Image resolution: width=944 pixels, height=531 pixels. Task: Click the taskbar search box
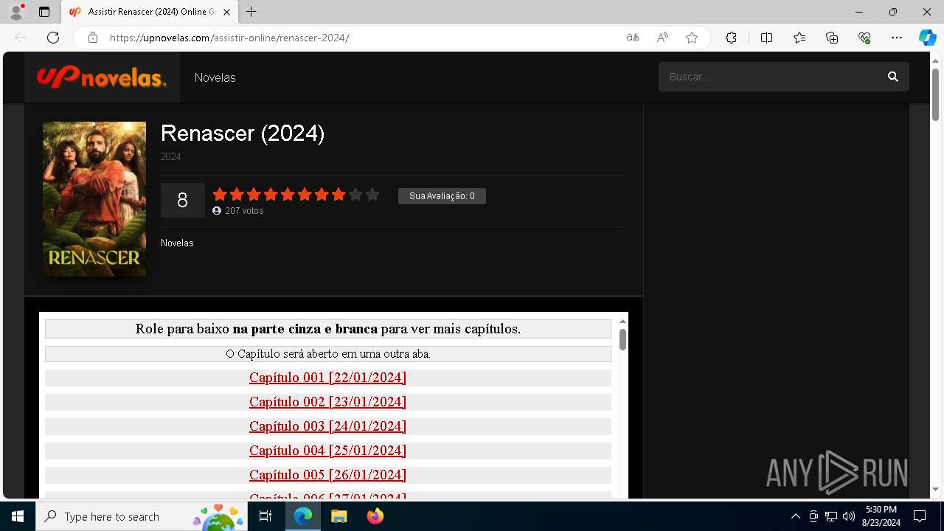142,516
